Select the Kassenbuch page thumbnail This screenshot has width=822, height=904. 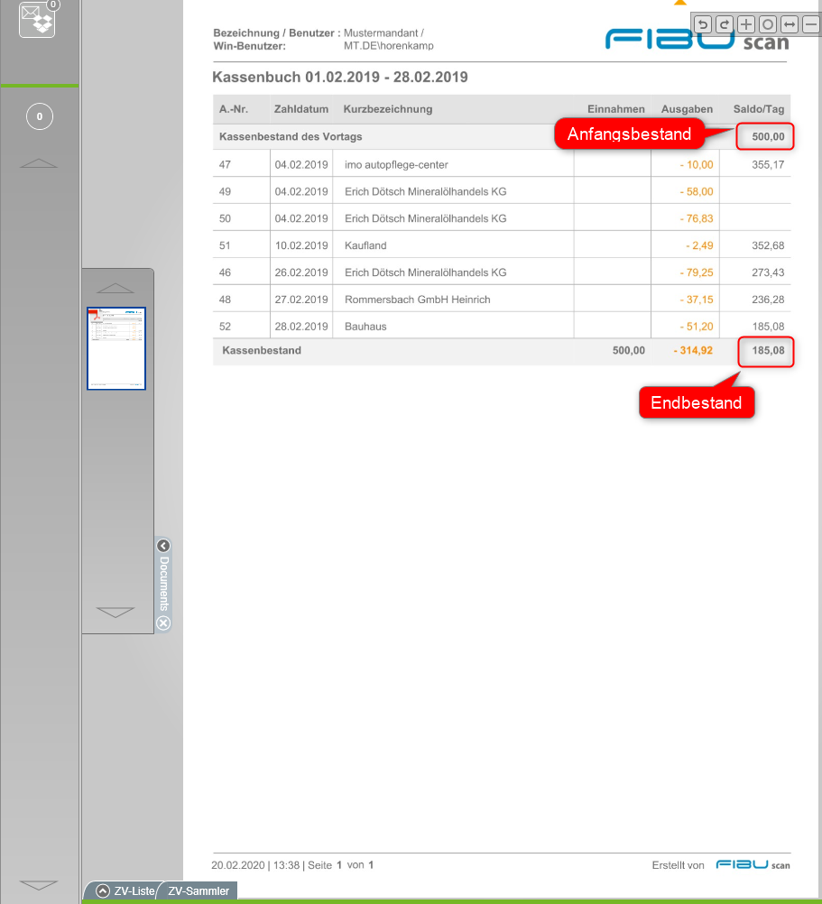(116, 348)
